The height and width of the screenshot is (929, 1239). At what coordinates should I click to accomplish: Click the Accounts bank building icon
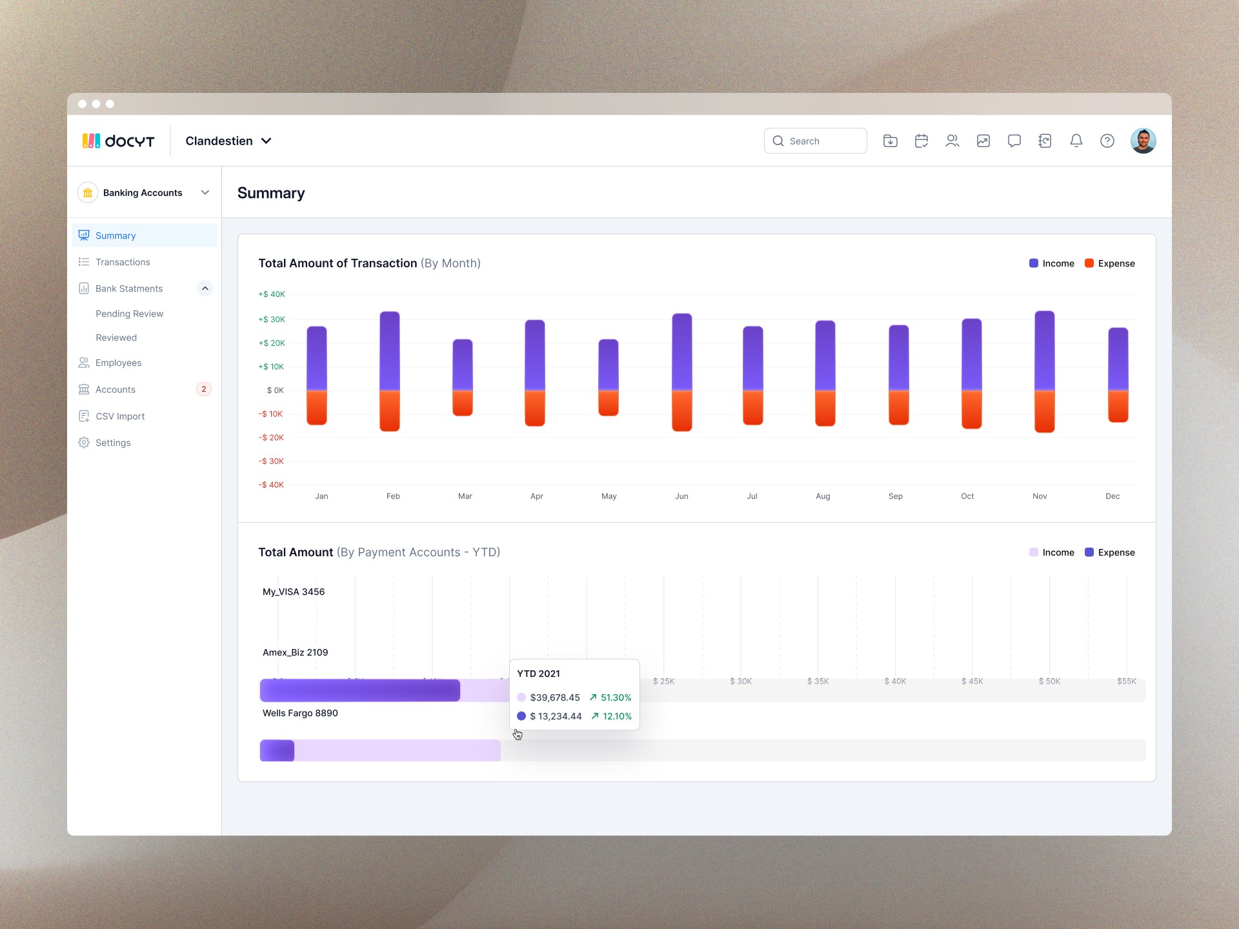[x=84, y=389]
